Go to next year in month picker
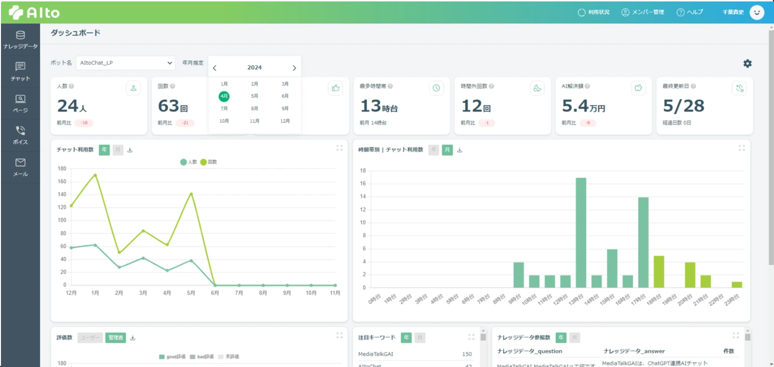 pos(294,68)
